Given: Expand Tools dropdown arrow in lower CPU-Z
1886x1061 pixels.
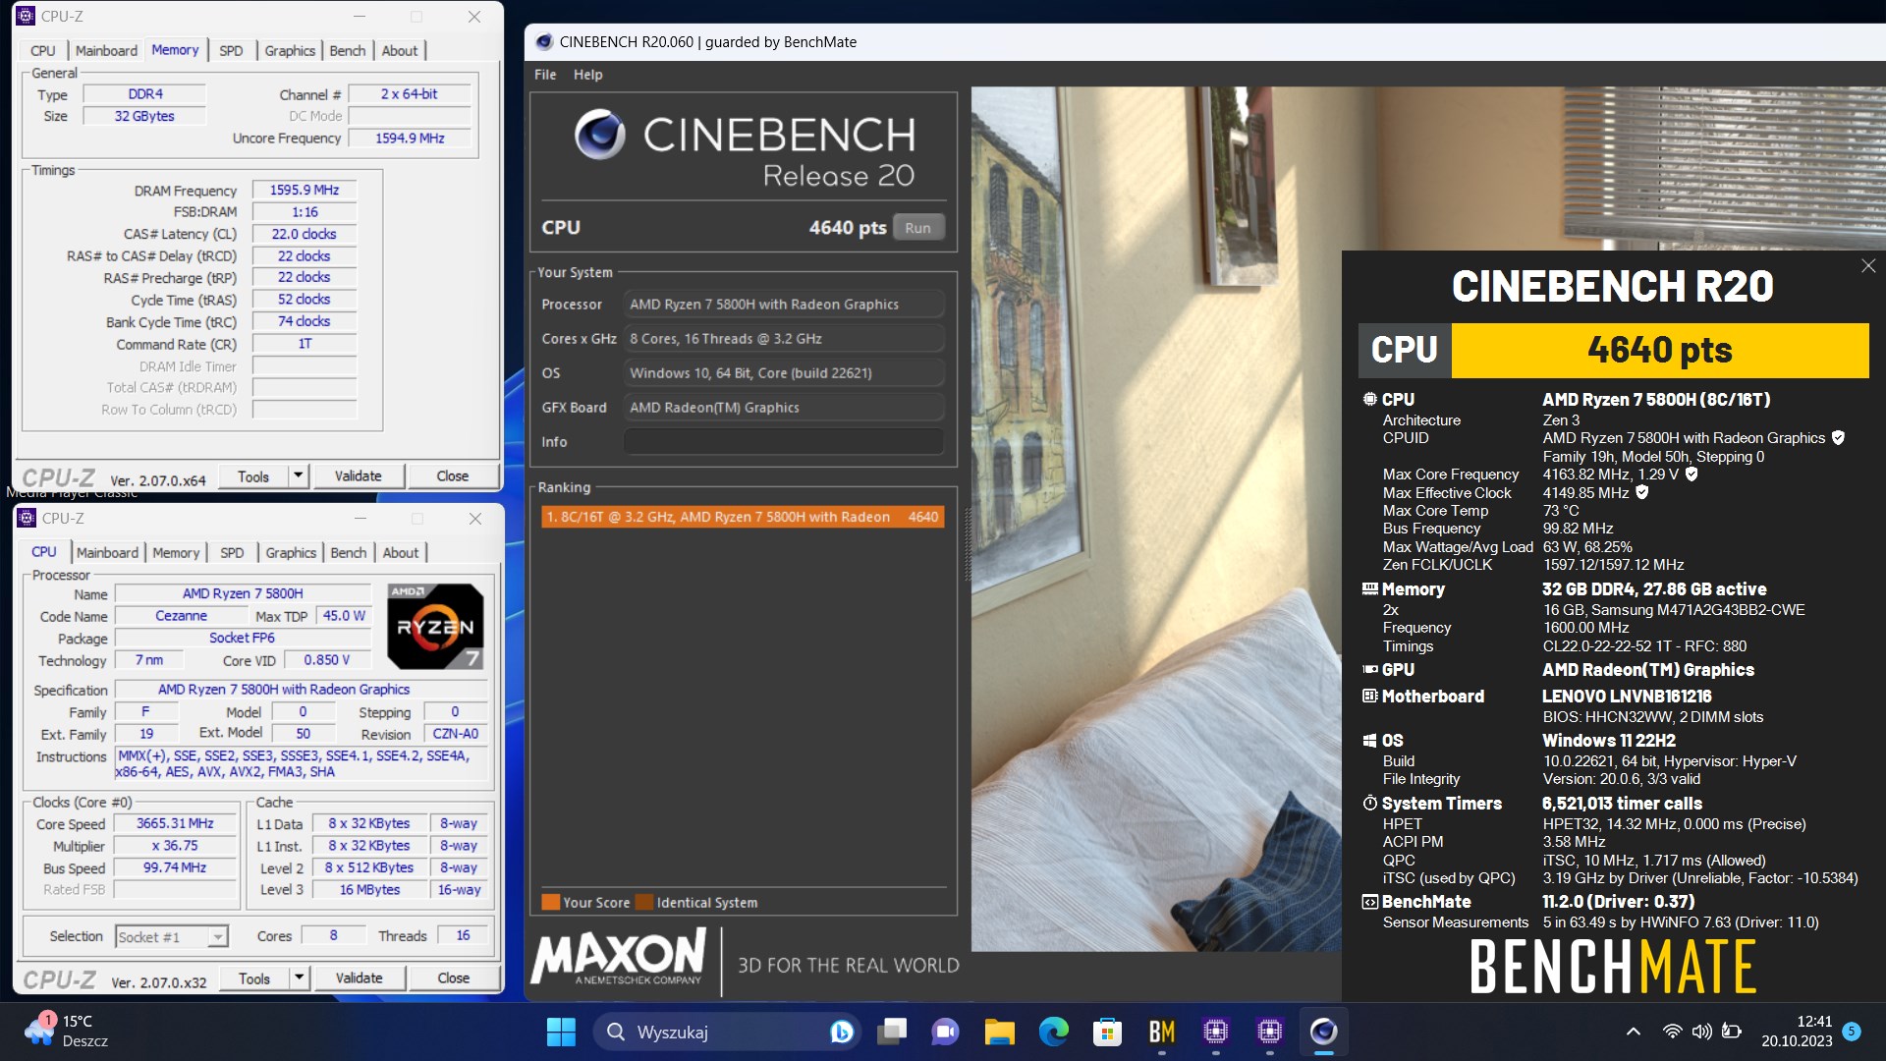Looking at the screenshot, I should (300, 977).
